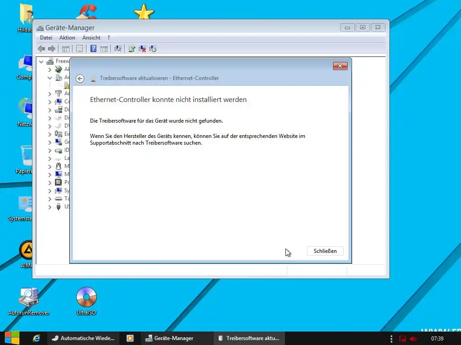Toggle the console tree toolbar icon

(x=66, y=49)
